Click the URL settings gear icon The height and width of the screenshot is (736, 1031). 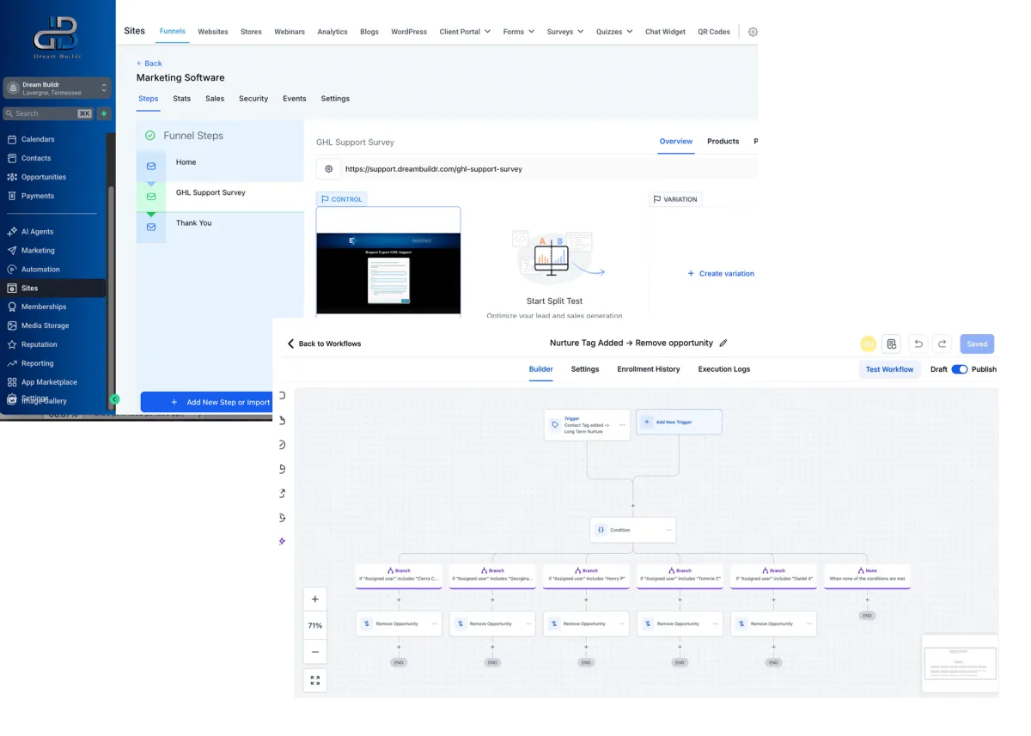(x=328, y=169)
